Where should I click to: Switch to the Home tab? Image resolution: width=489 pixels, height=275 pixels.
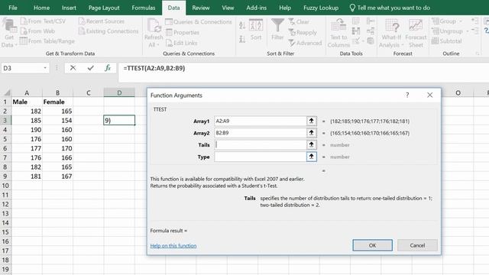pos(41,8)
